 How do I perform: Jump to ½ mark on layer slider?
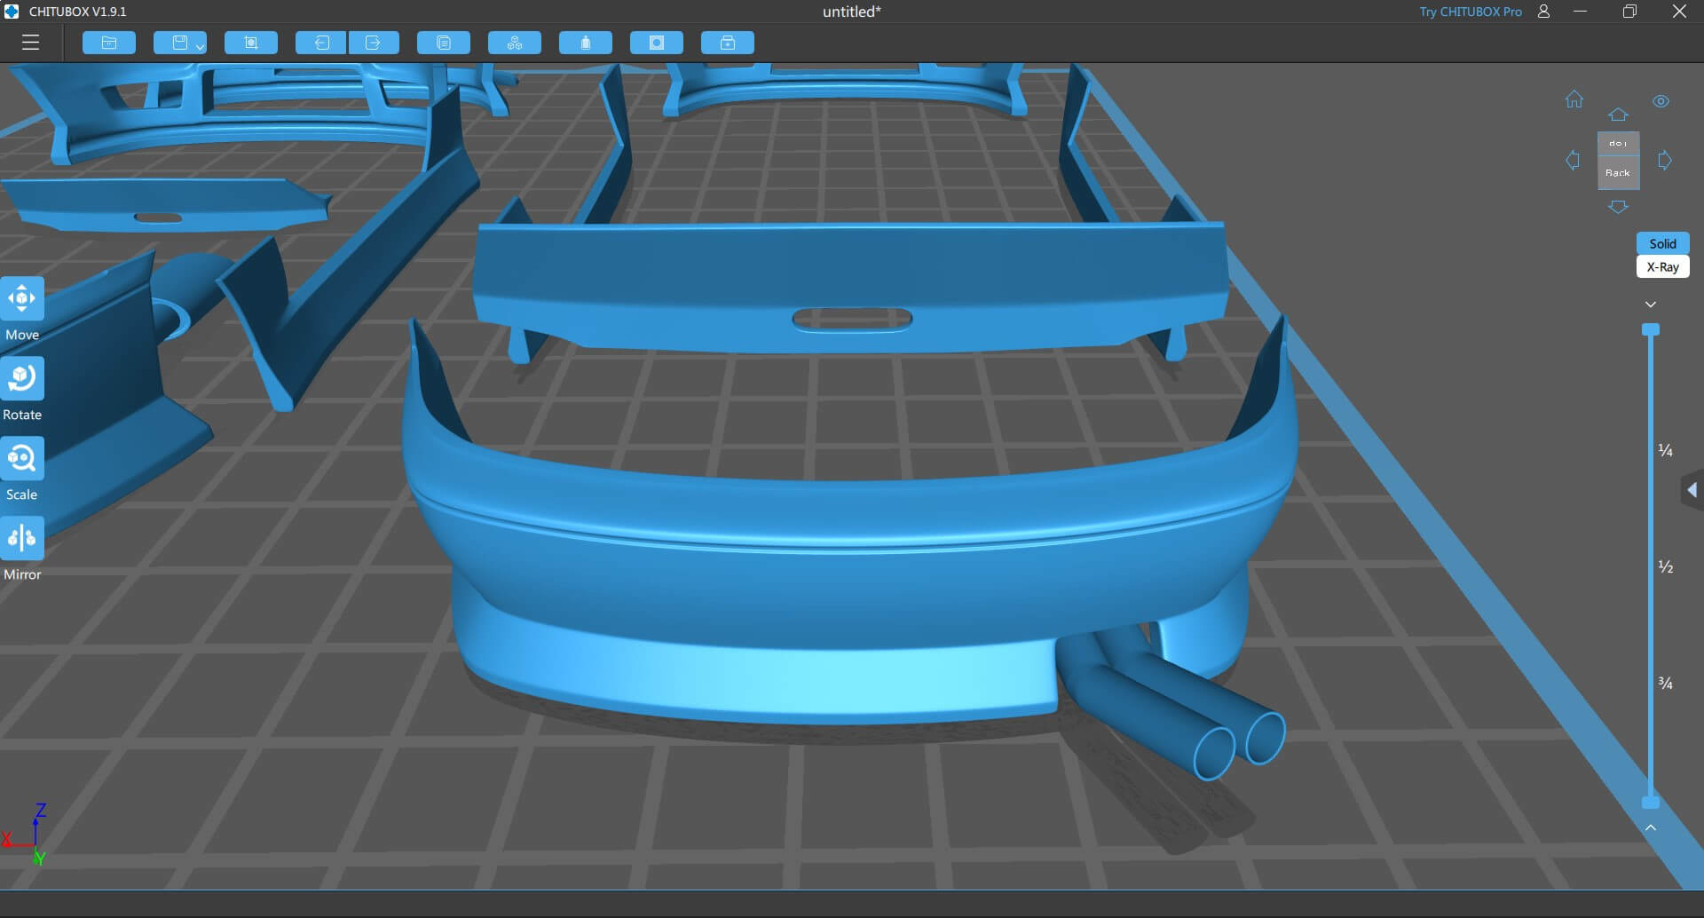coord(1666,566)
